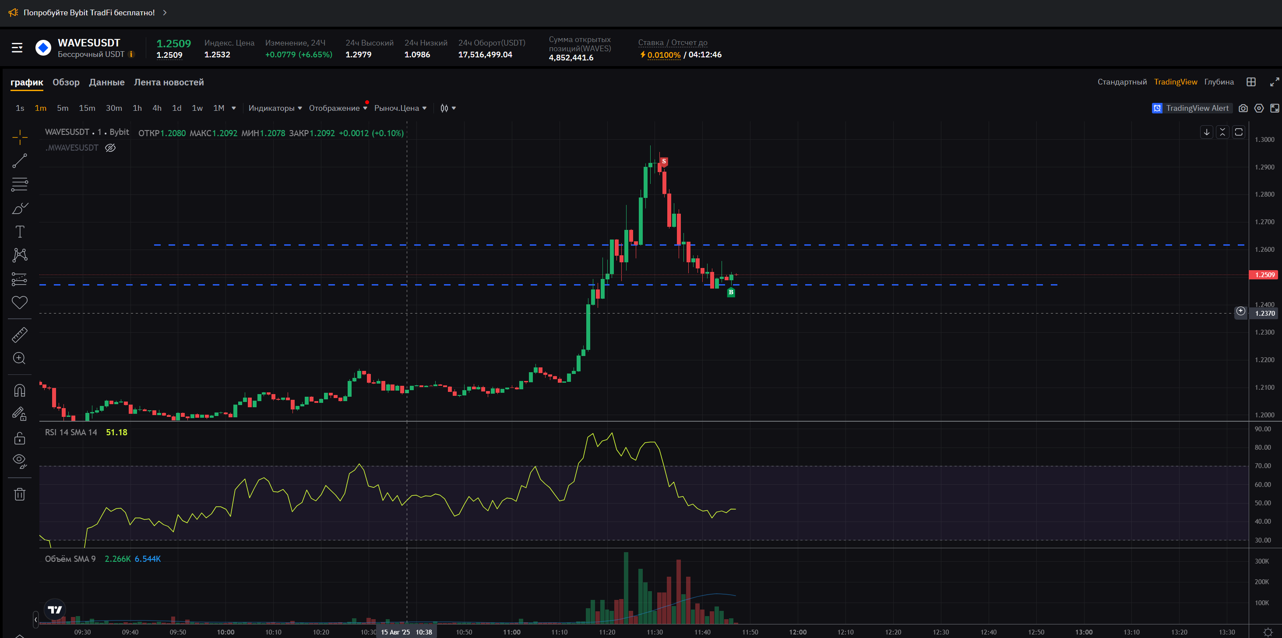This screenshot has height=638, width=1282.
Task: Expand the Индикаторы dropdown
Action: point(275,108)
